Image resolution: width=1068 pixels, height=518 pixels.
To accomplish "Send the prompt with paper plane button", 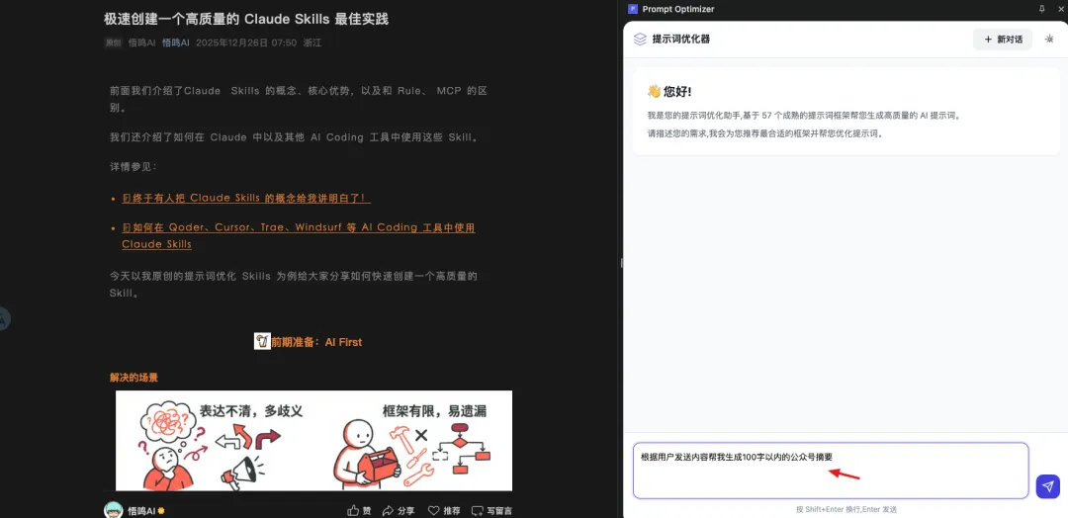I will click(x=1047, y=486).
